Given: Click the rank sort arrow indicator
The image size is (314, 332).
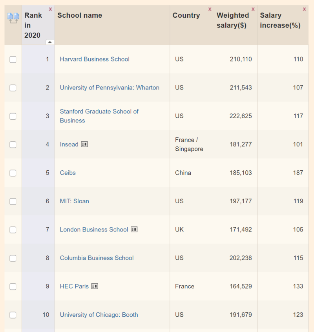Looking at the screenshot, I should 50,42.
